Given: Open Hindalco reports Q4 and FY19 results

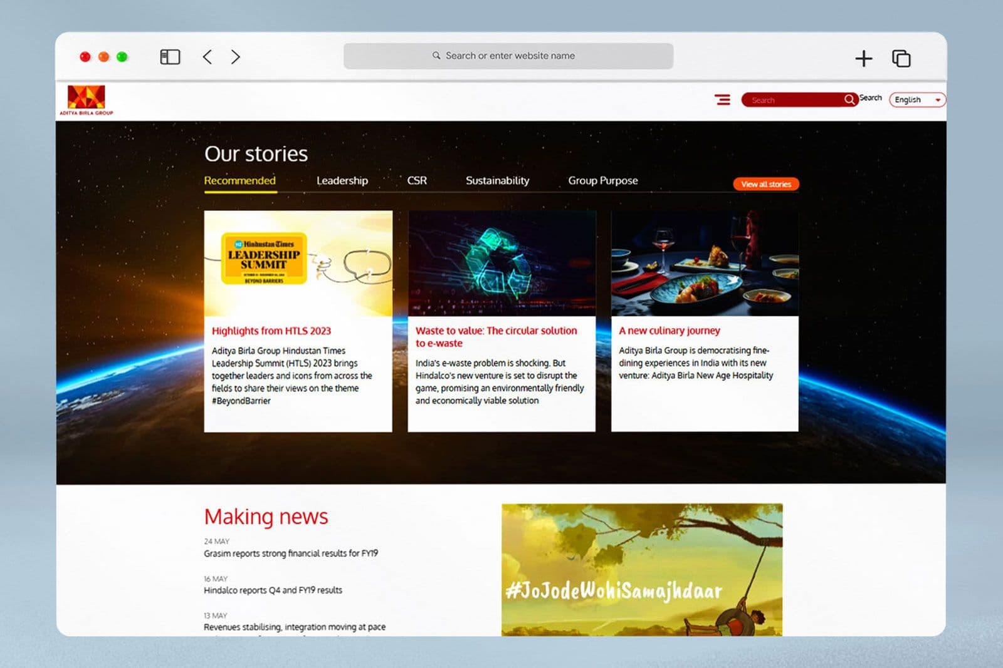Looking at the screenshot, I should pyautogui.click(x=273, y=590).
